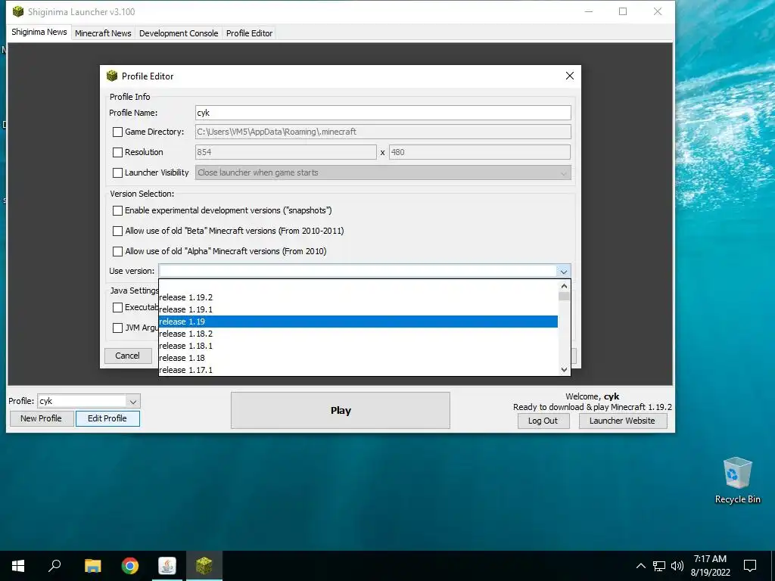Allow old Beta Minecraft versions

[117, 231]
